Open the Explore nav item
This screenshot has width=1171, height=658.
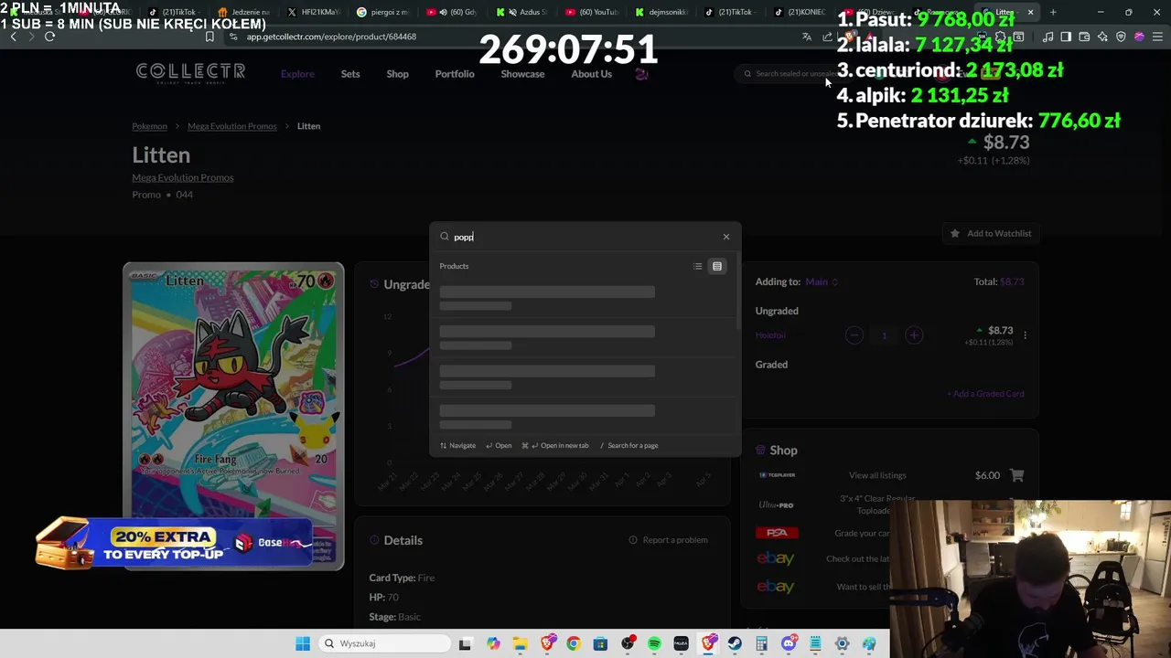[297, 74]
